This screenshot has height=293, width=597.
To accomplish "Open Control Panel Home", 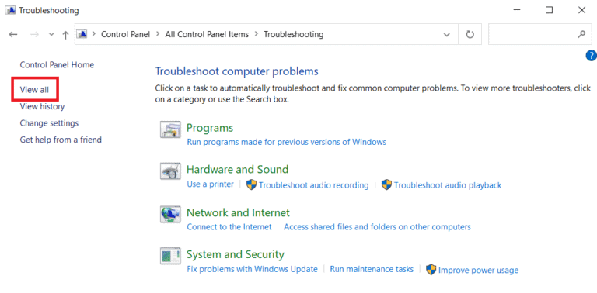I will point(57,65).
